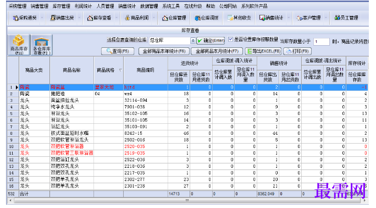Open the 仓库调拨 toolbar button
Screen dimensions: 376x208
pos(207,18)
